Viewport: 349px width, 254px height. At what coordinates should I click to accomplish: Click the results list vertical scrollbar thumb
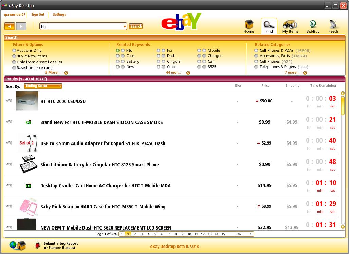click(343, 105)
